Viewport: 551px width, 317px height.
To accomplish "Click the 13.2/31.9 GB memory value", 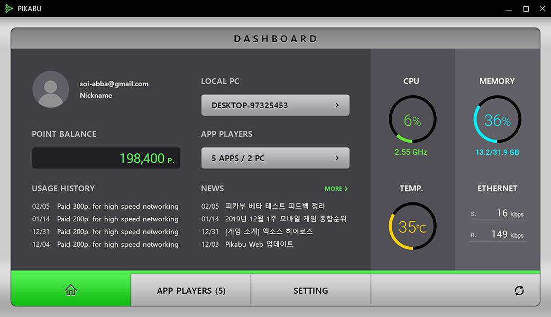I will click(x=497, y=152).
